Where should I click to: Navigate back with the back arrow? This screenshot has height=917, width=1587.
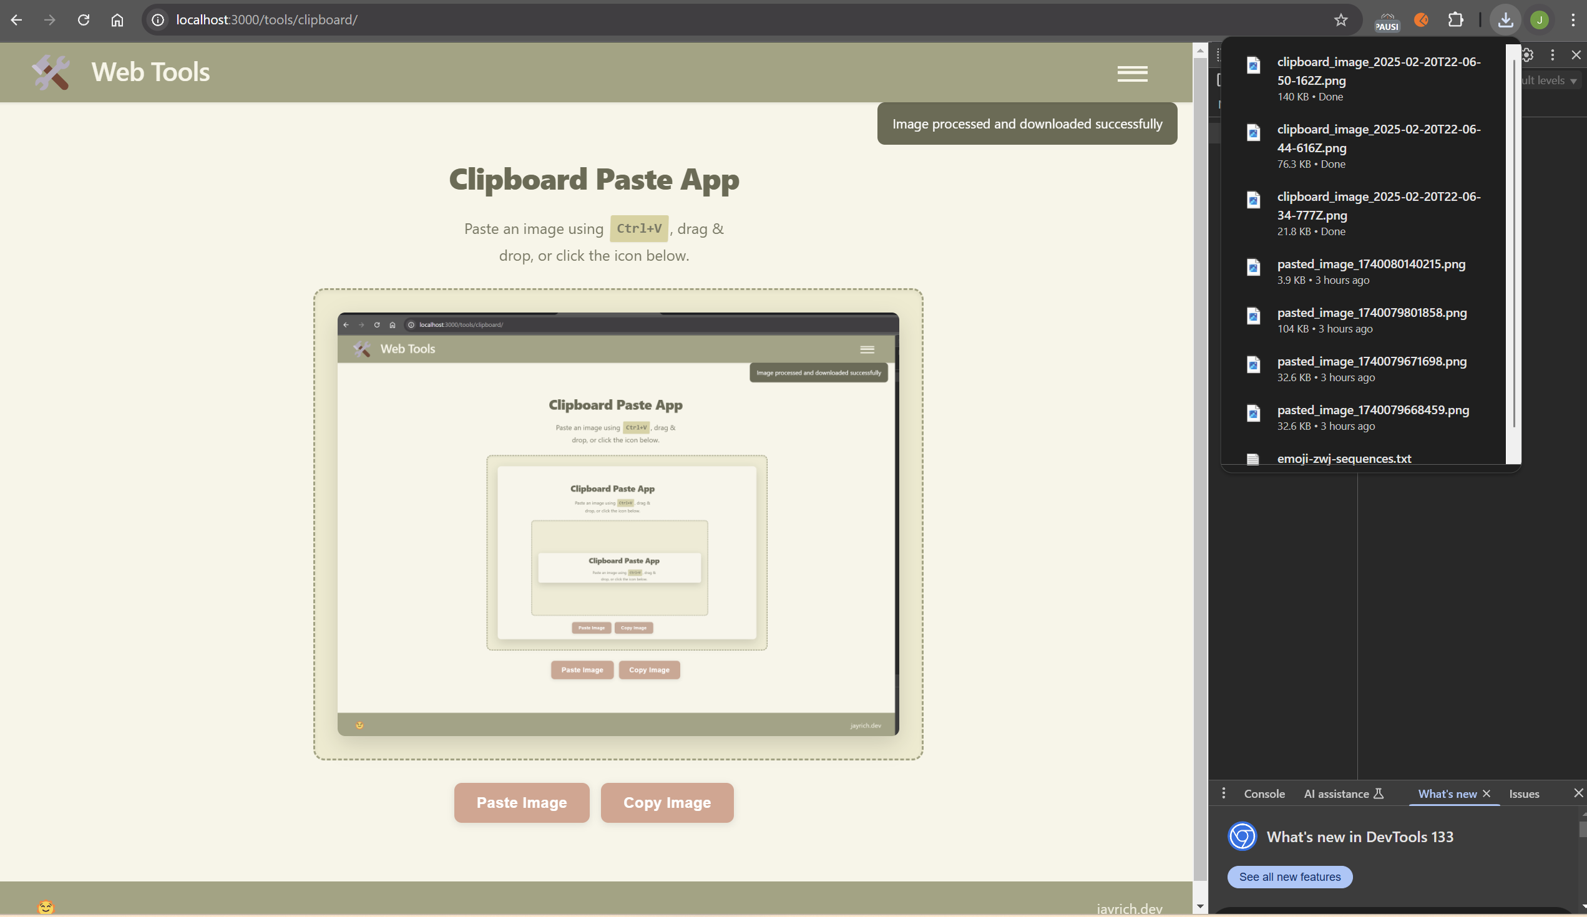[x=16, y=19]
